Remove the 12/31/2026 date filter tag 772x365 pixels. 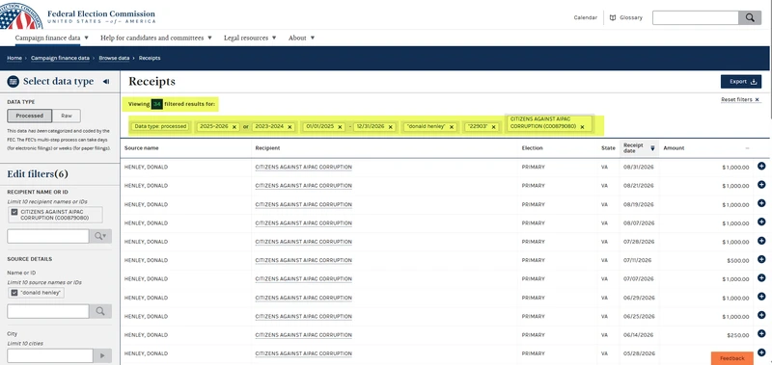tap(391, 127)
